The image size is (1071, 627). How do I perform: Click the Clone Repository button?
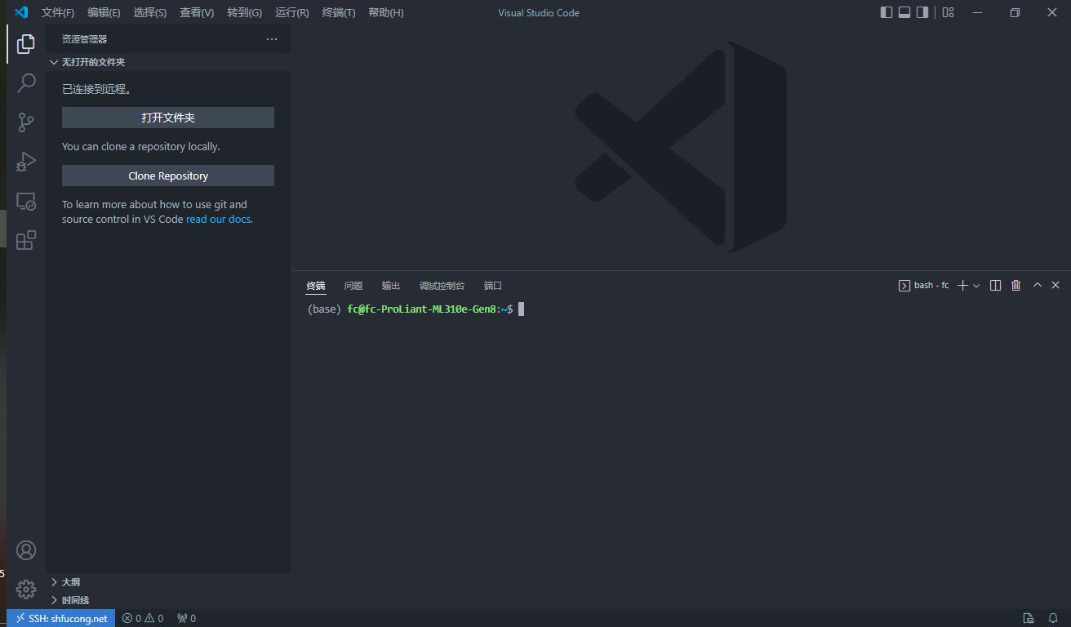tap(168, 176)
